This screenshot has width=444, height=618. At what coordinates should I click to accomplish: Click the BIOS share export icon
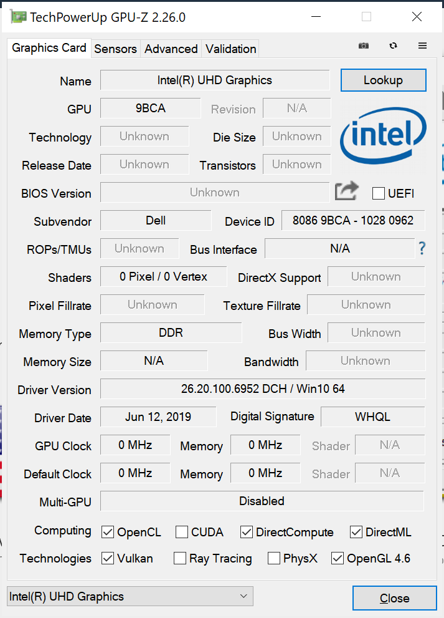[346, 191]
